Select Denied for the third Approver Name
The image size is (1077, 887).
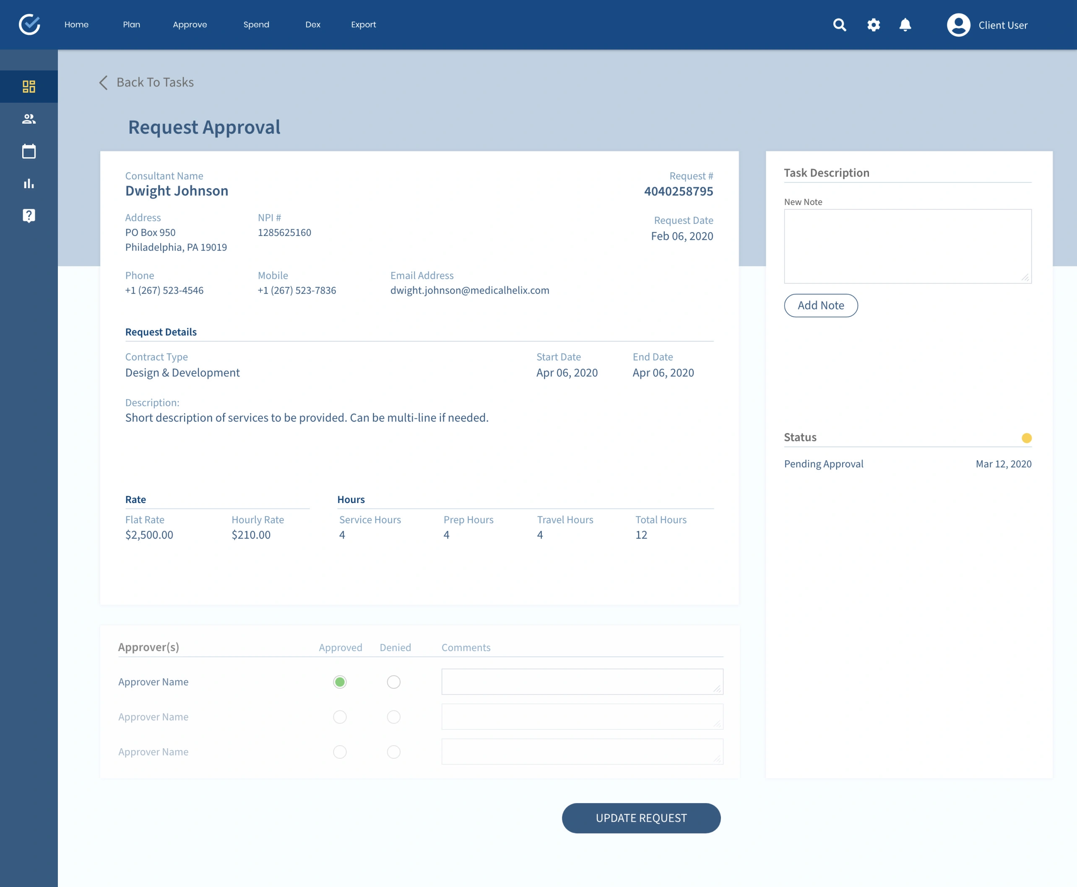[x=393, y=752]
